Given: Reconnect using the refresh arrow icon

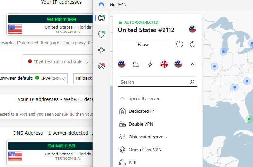Looking at the screenshot, I should coord(192,44).
